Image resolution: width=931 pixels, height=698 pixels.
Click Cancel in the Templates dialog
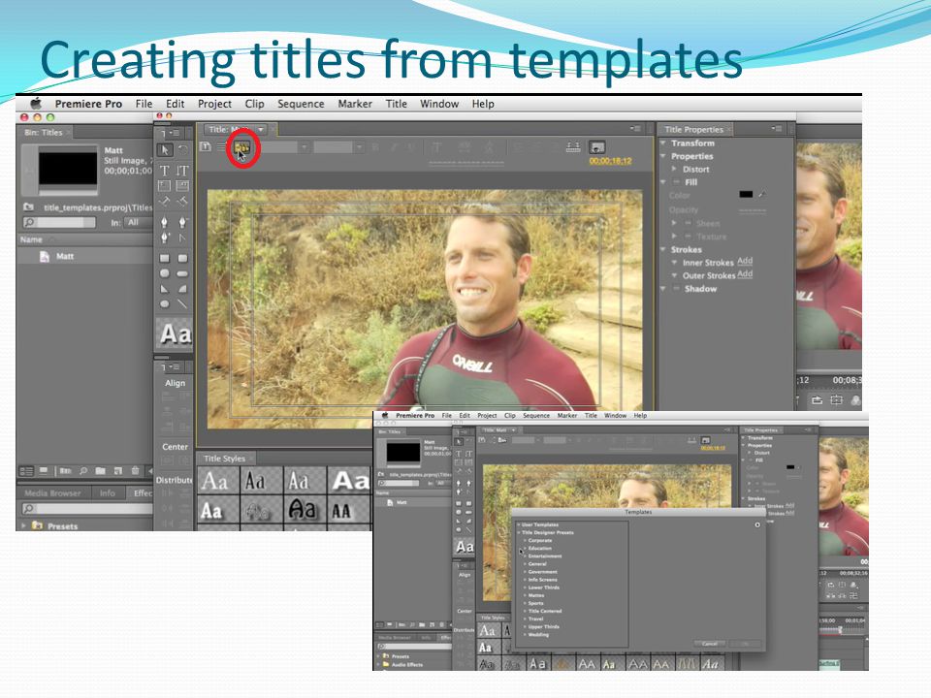click(x=710, y=644)
